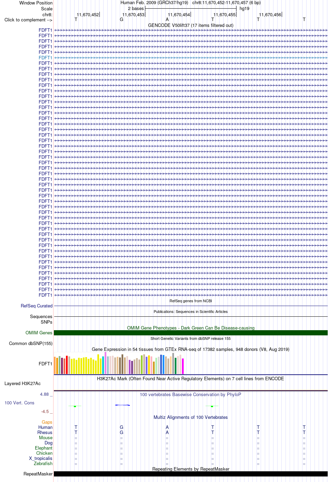Screen dimensions: 328x482
Task: Open the 'RefSeq Curated' track label
Action: coord(37,306)
